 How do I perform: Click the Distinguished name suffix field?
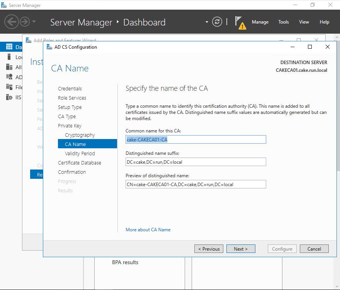tap(195, 162)
